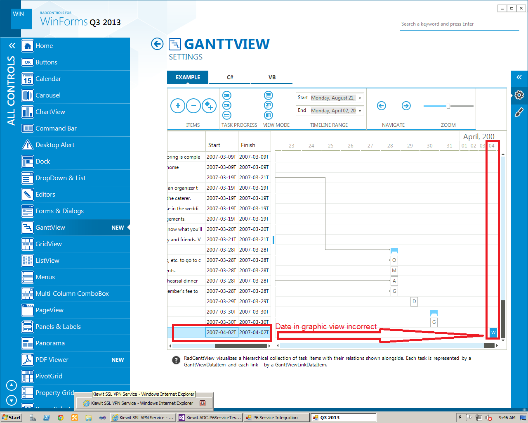Switch to the C# tab
Viewport: 528px width, 423px height.
tap(230, 77)
